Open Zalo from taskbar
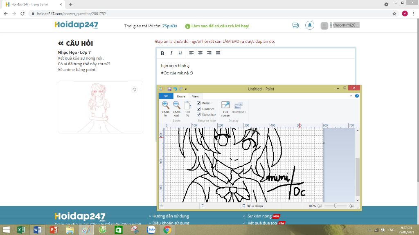This screenshot has height=235, width=419. (x=151, y=230)
